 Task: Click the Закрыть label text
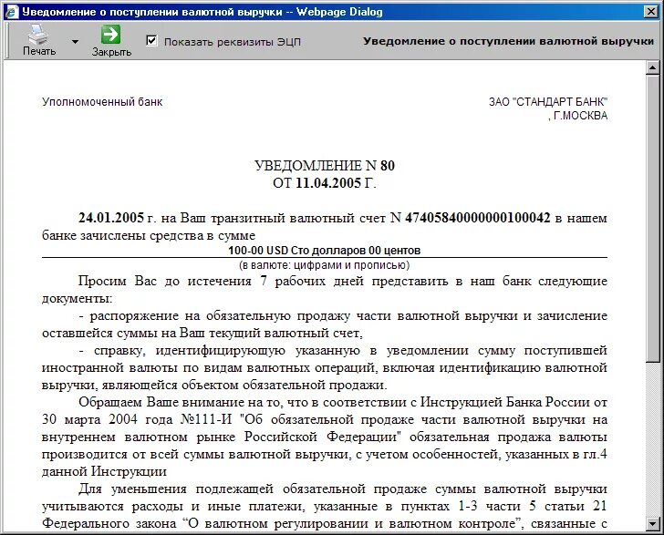point(111,52)
